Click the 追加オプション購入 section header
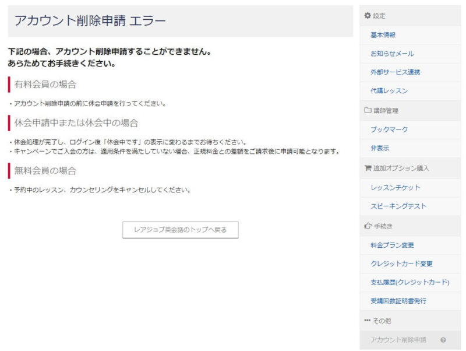 [x=410, y=169]
